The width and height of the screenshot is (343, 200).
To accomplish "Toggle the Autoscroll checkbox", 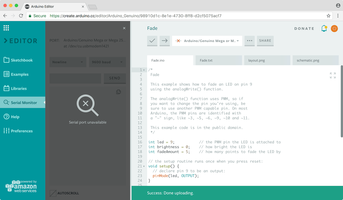I will click(x=53, y=193).
